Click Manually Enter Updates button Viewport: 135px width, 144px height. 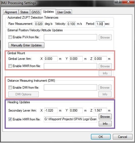coord(26,45)
